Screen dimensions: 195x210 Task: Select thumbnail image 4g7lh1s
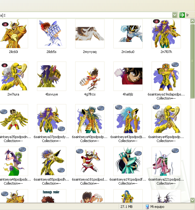coord(90,76)
